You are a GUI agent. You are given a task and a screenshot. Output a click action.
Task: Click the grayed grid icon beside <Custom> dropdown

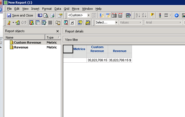click(x=94, y=15)
